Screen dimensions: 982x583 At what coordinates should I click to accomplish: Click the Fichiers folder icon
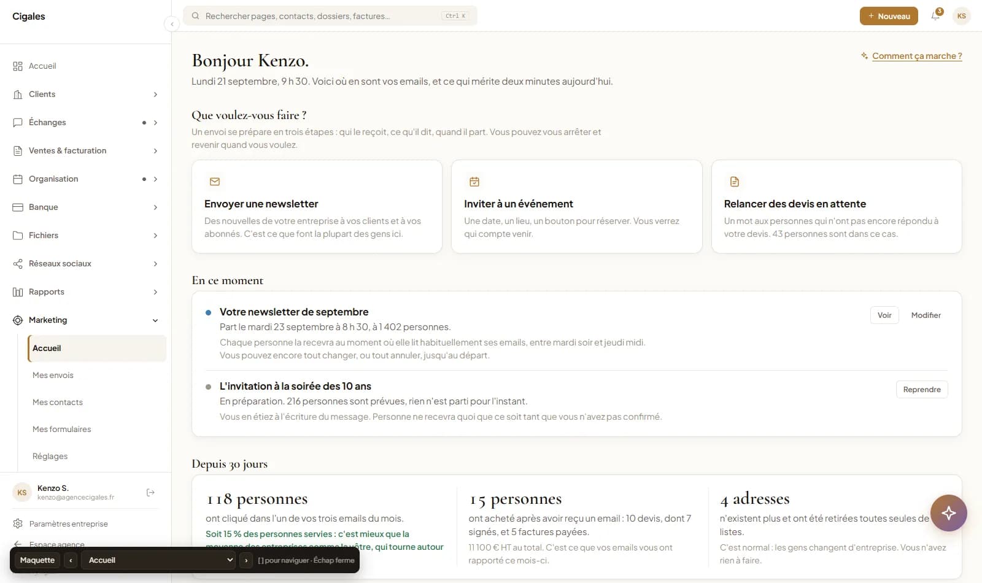click(x=18, y=236)
